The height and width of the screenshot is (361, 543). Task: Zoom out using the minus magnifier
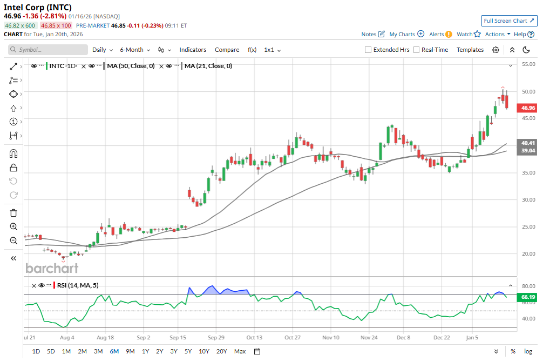[14, 241]
